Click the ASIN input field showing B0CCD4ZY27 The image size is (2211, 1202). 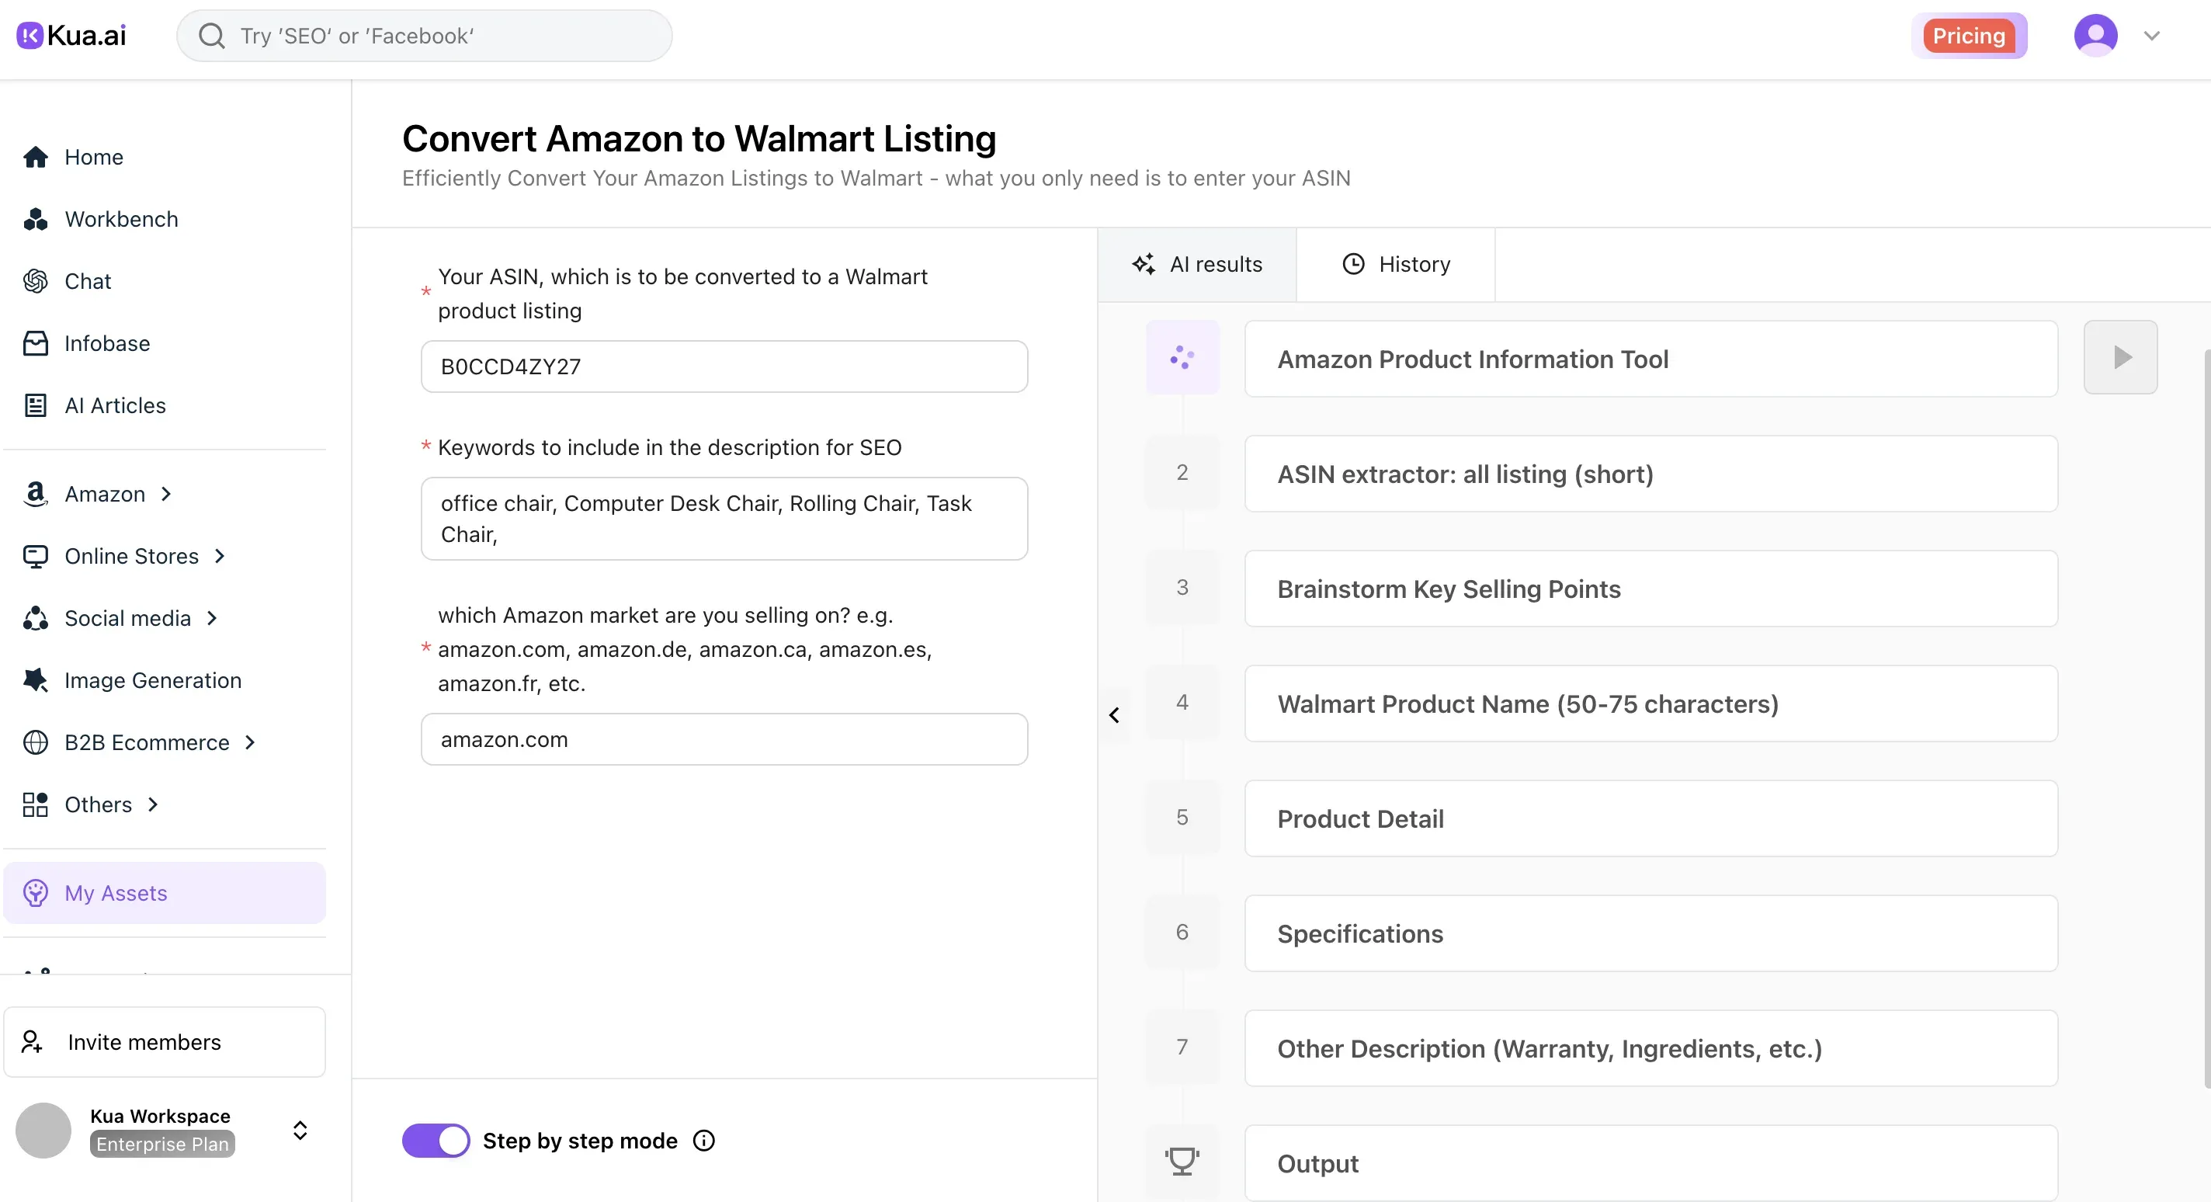pyautogui.click(x=724, y=366)
